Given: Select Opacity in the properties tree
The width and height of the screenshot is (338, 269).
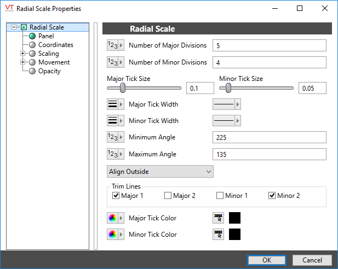Looking at the screenshot, I should point(49,71).
